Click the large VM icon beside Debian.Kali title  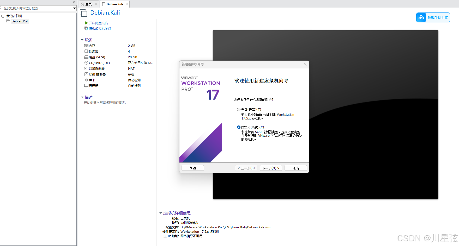click(x=83, y=13)
